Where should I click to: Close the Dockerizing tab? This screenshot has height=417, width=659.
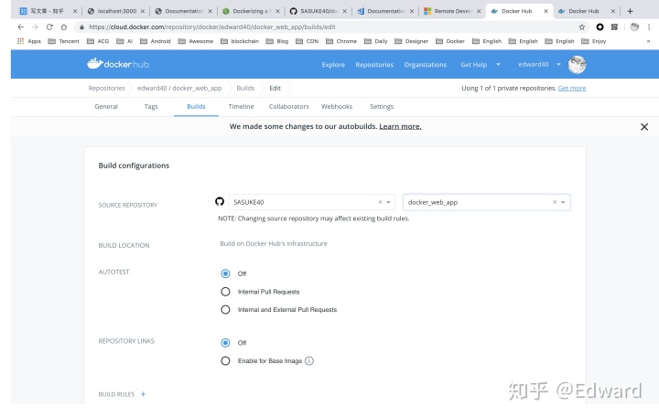point(277,11)
